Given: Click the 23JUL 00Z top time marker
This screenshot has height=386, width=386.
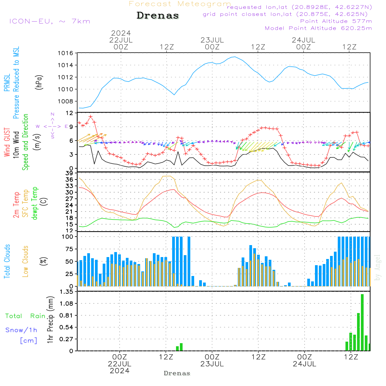Looking at the screenshot, I should coord(212,43).
